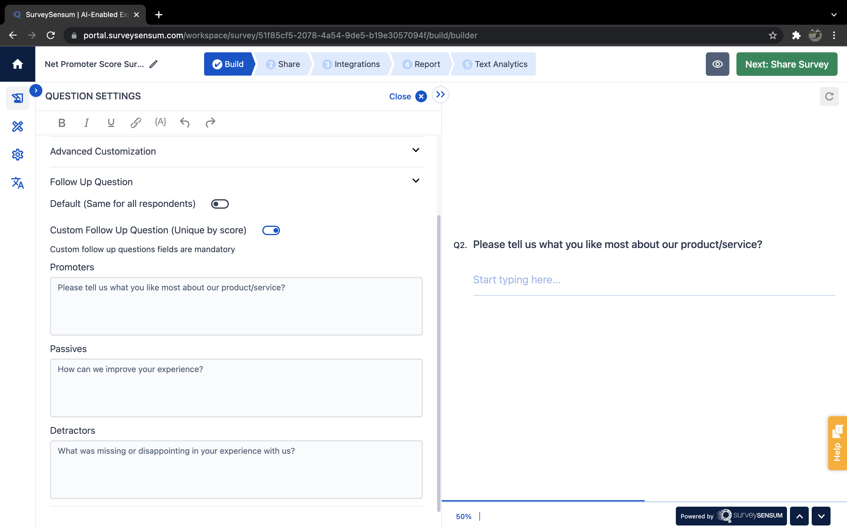Select the SurveySensum browser tab
The height and width of the screenshot is (529, 847).
point(75,15)
